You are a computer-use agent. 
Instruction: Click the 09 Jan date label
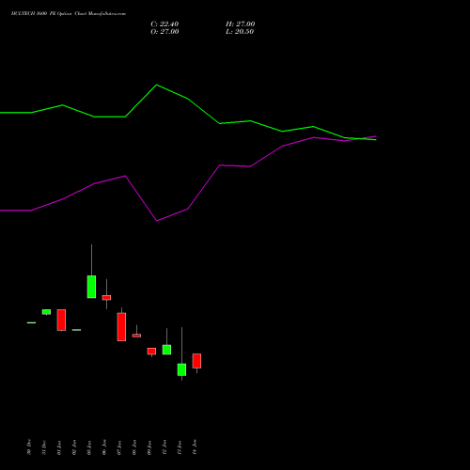[149, 447]
